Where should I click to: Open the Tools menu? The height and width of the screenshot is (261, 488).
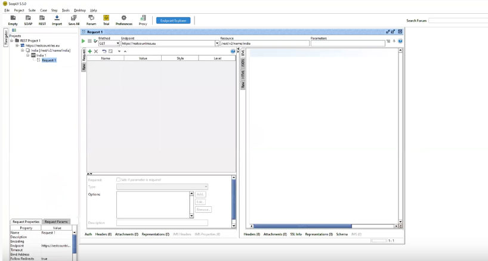66,11
